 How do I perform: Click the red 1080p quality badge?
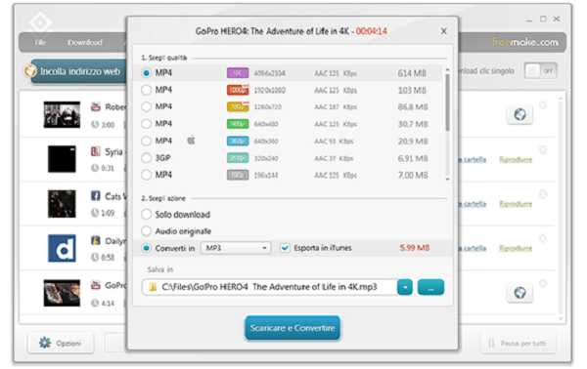point(238,90)
